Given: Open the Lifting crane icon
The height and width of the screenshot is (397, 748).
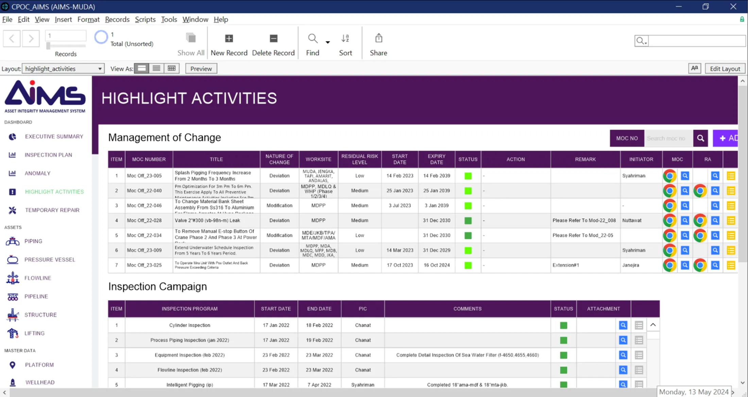Looking at the screenshot, I should [13, 333].
